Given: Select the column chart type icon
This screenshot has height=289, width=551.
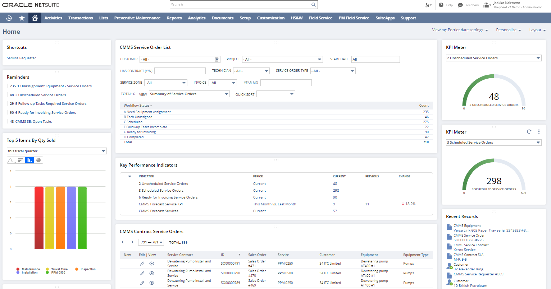Looking at the screenshot, I should (x=29, y=160).
